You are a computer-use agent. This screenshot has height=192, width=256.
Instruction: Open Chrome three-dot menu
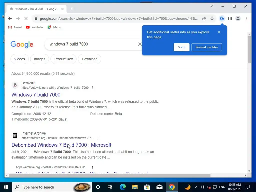point(246,18)
